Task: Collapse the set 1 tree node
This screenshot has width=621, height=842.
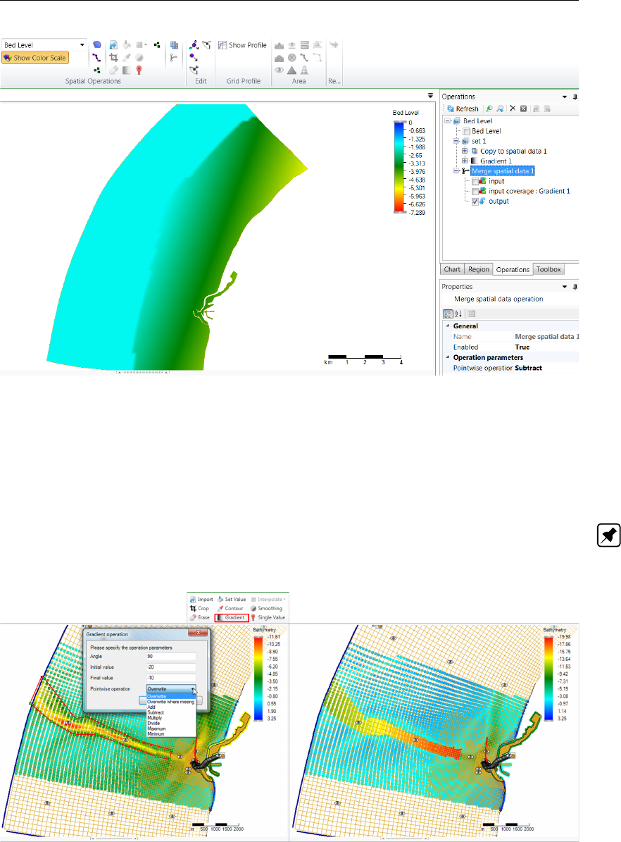Action: pyautogui.click(x=456, y=141)
